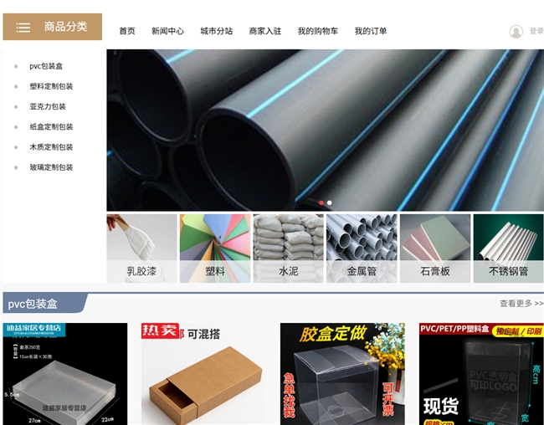544x425 pixels.
Task: Select 城市分站 in the nav bar
Action: (x=217, y=31)
